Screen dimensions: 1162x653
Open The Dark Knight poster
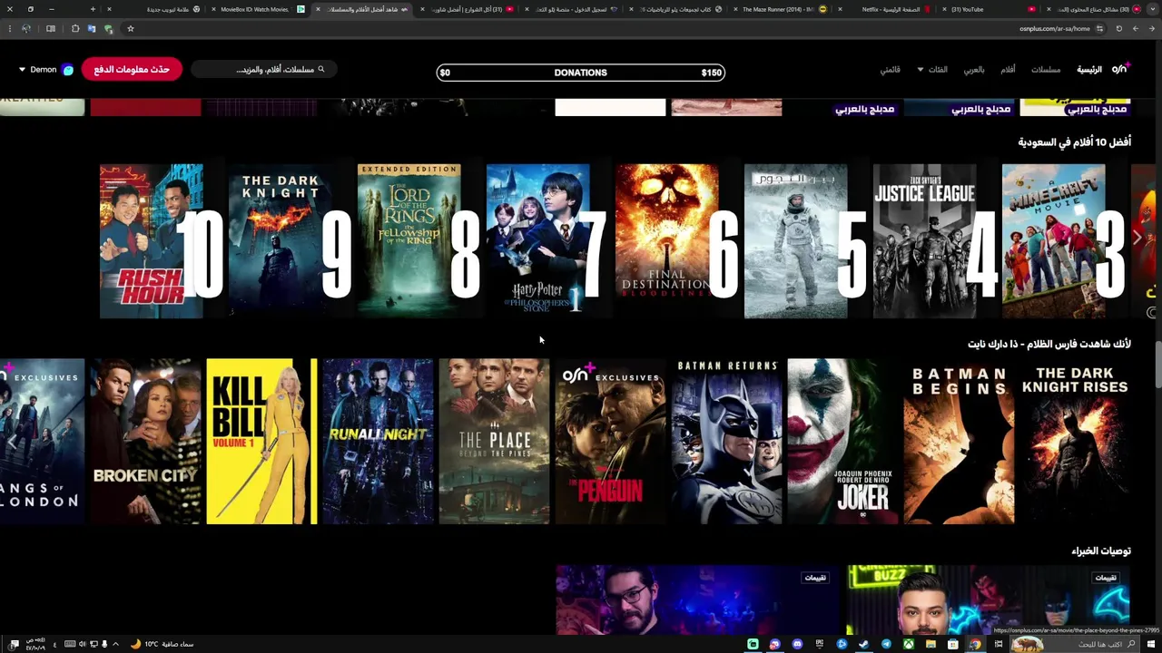(281, 241)
